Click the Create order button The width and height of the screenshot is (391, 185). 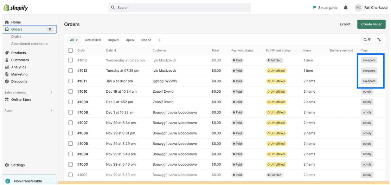pos(371,24)
